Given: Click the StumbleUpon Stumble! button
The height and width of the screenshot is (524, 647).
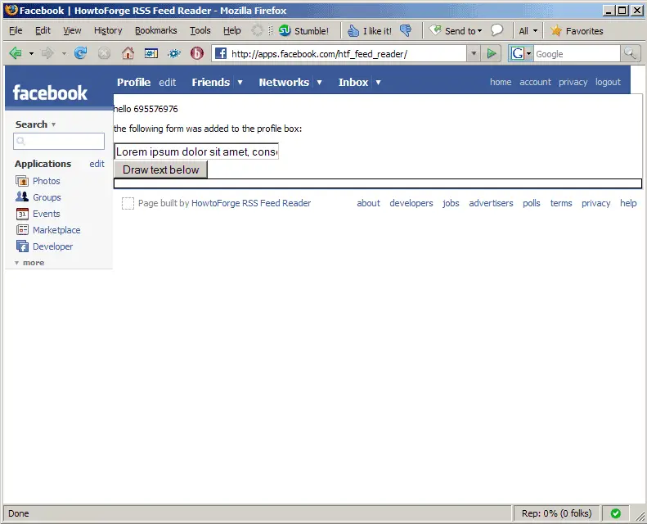Looking at the screenshot, I should [x=303, y=31].
